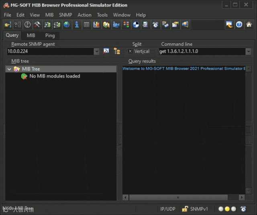Open the Edit menu
The height and width of the screenshot is (215, 257).
tap(20, 15)
